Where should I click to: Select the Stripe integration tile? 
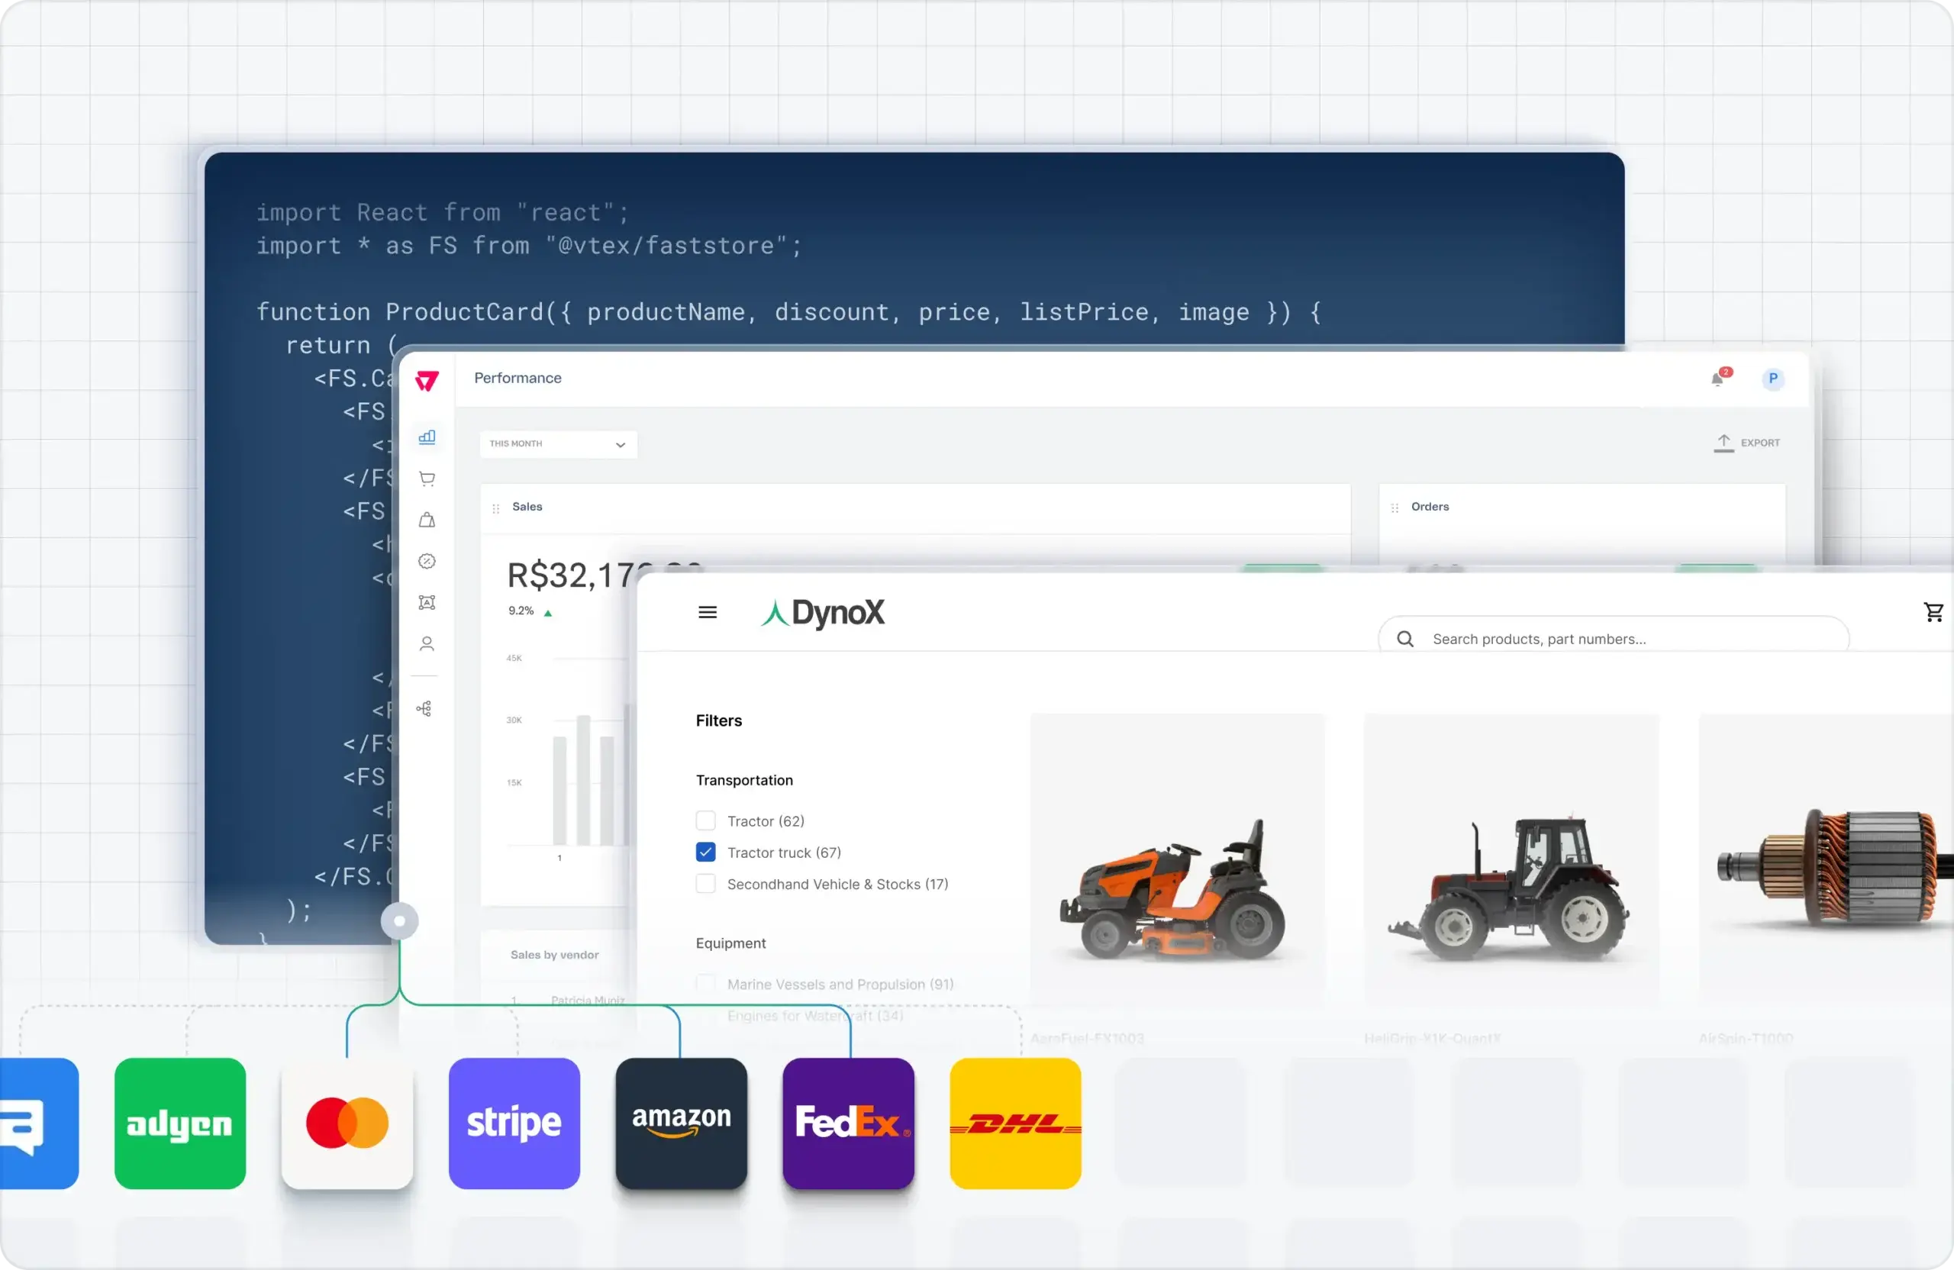pyautogui.click(x=514, y=1122)
